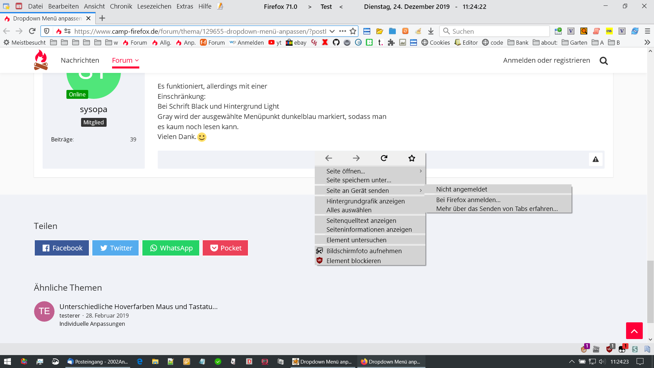This screenshot has height=368, width=654.
Task: Click the tracking protection shield icon
Action: click(47, 31)
